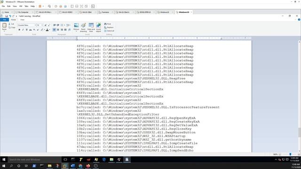Open the font size dropdown
Image resolution: width=301 pixels, height=169 pixels.
tap(42, 25)
